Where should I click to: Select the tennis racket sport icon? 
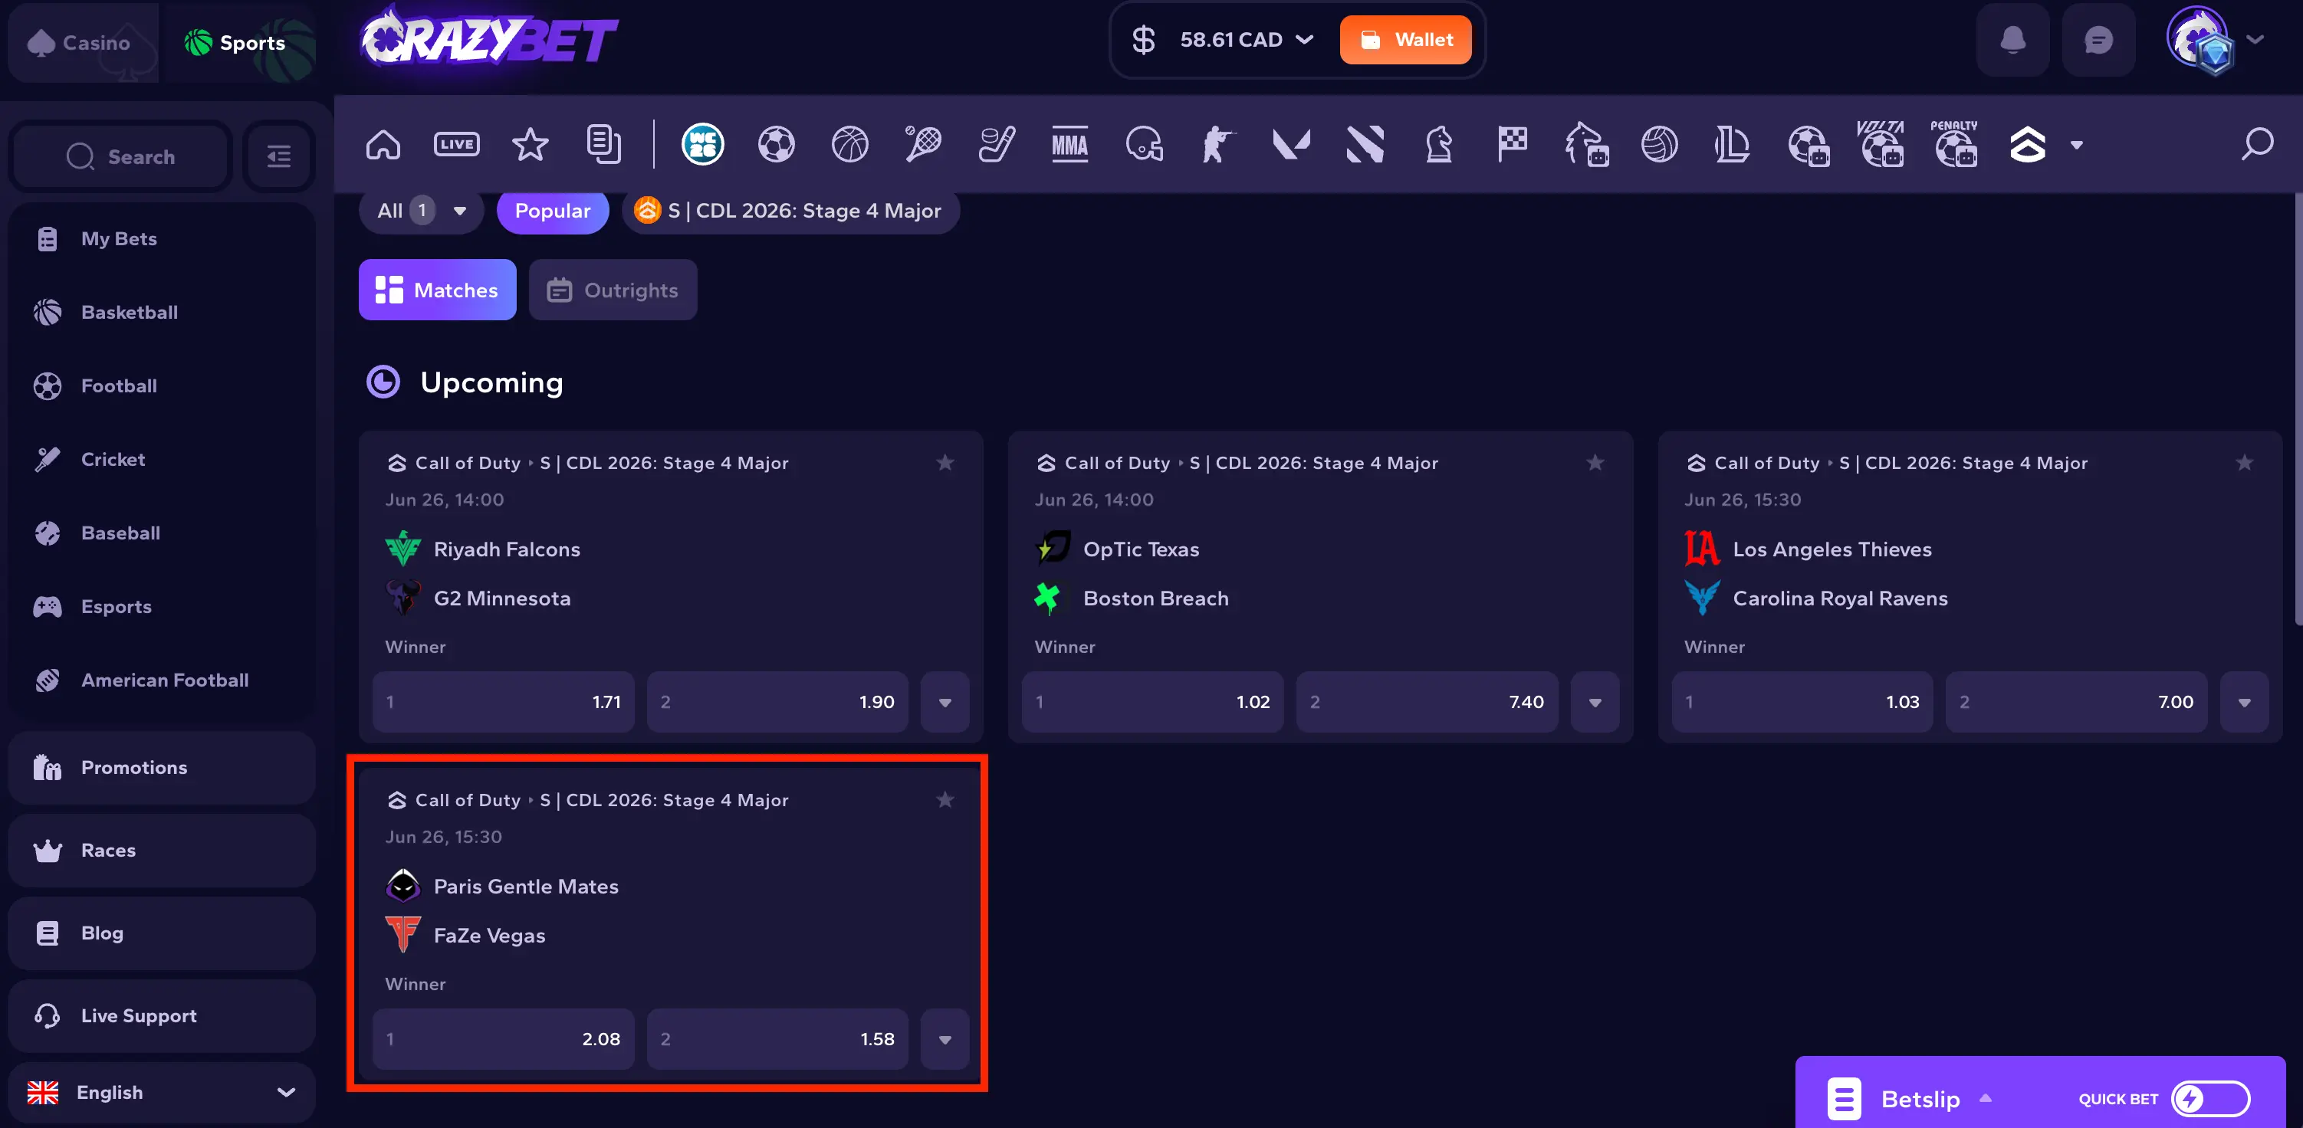point(922,144)
